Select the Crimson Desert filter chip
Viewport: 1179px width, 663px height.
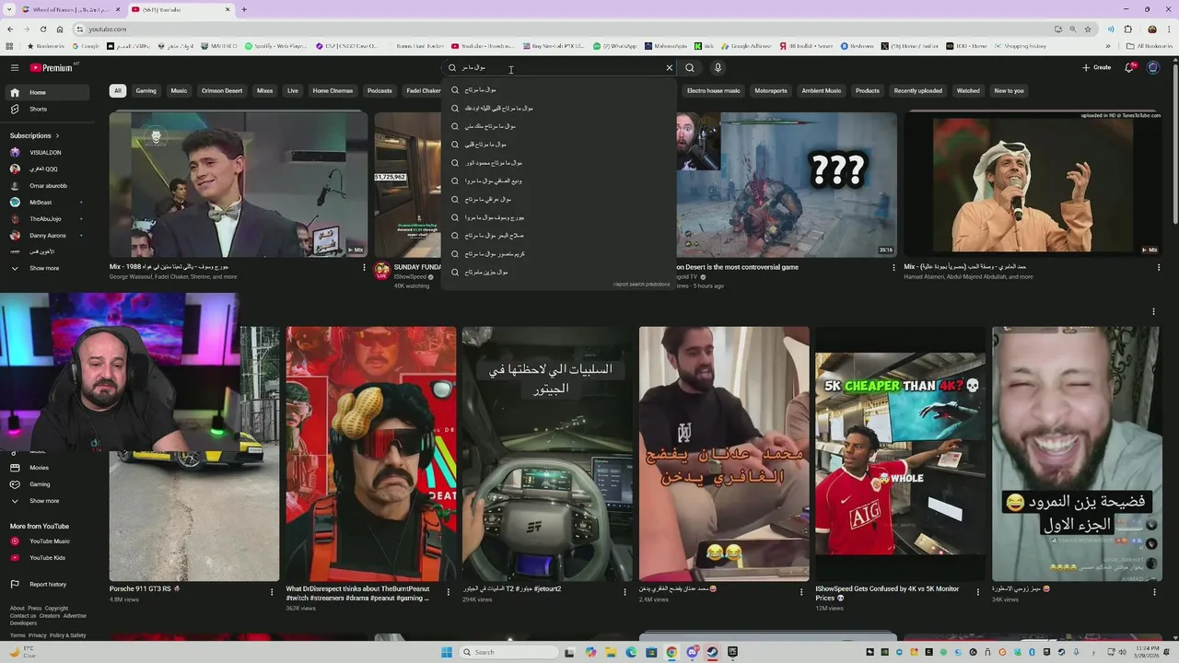click(x=222, y=90)
